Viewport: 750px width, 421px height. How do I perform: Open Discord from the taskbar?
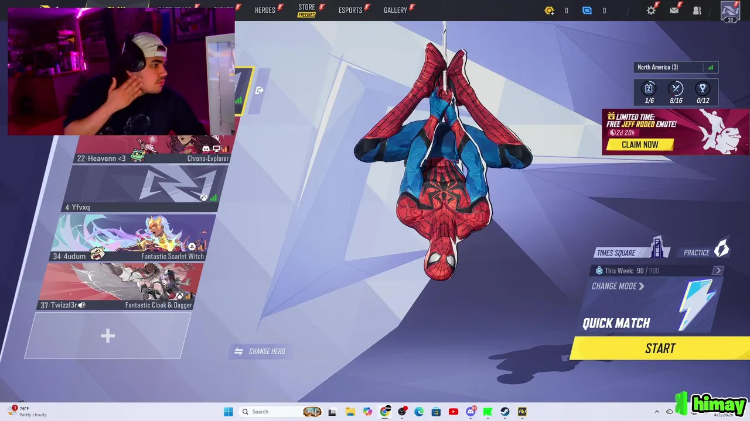tap(471, 412)
